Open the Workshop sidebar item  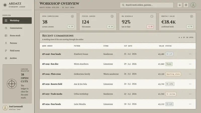pyautogui.click(x=17, y=21)
